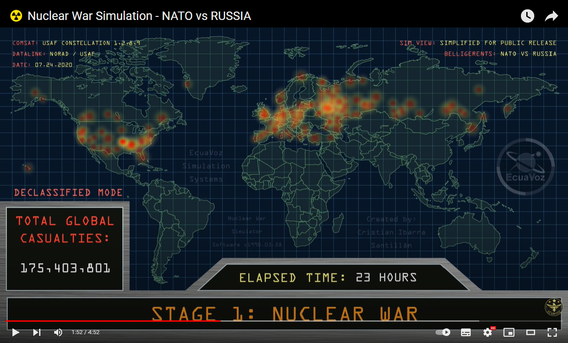The image size is (568, 343).
Task: Skip to the next video
Action: pyautogui.click(x=37, y=332)
